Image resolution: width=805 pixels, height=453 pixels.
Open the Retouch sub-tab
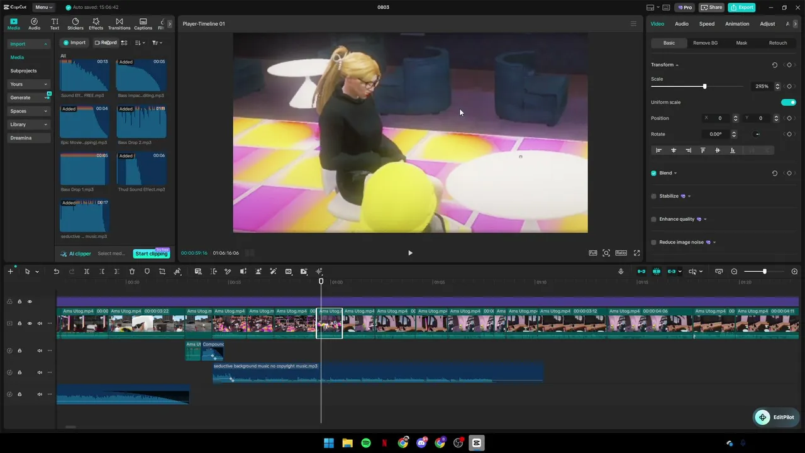point(778,43)
